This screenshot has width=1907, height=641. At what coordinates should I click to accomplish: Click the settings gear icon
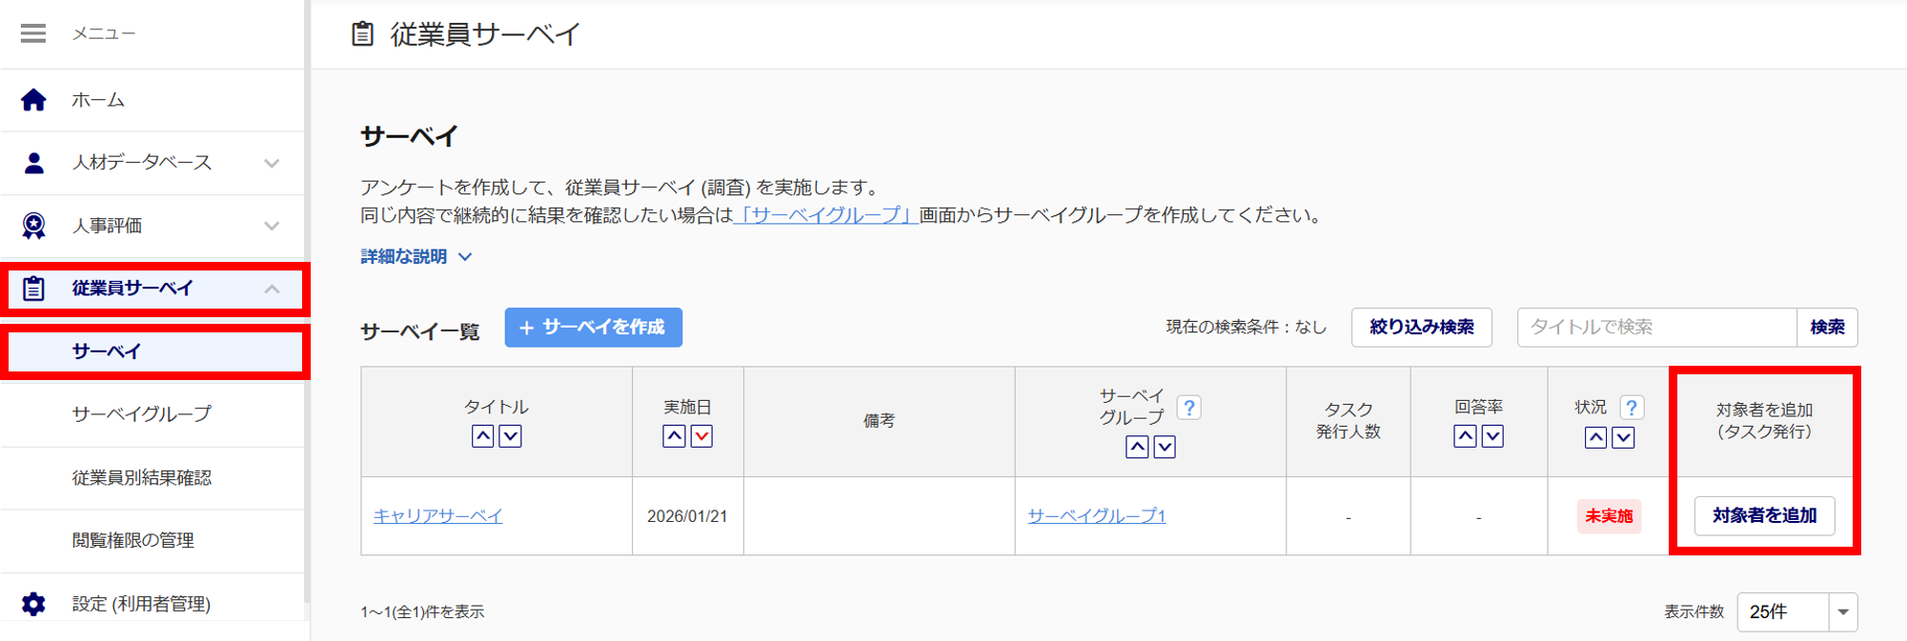33,604
